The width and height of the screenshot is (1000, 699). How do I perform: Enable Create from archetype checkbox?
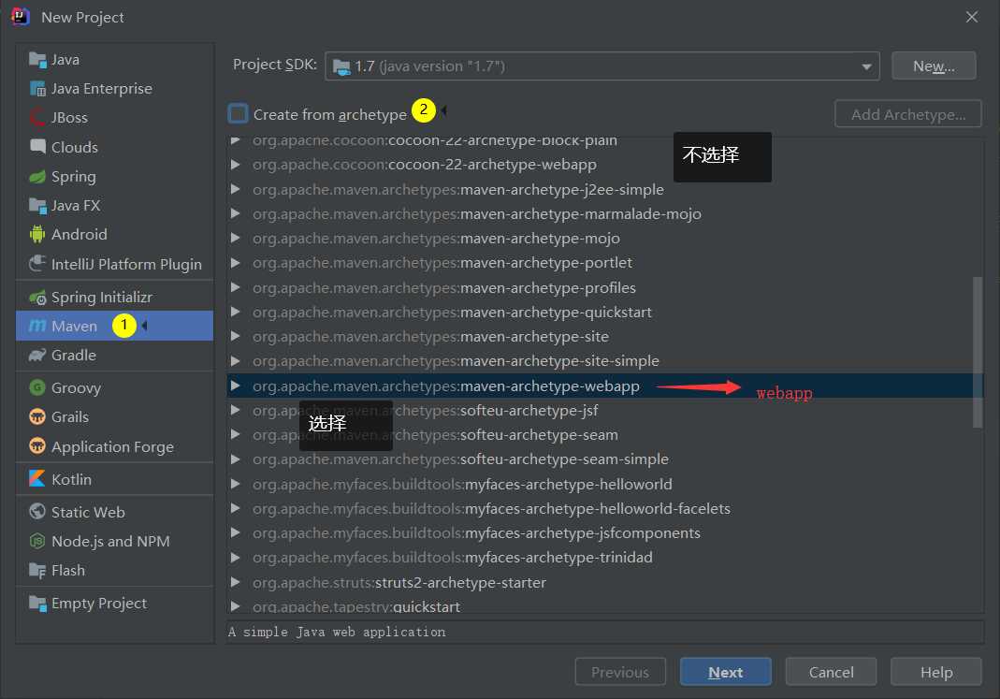click(238, 114)
